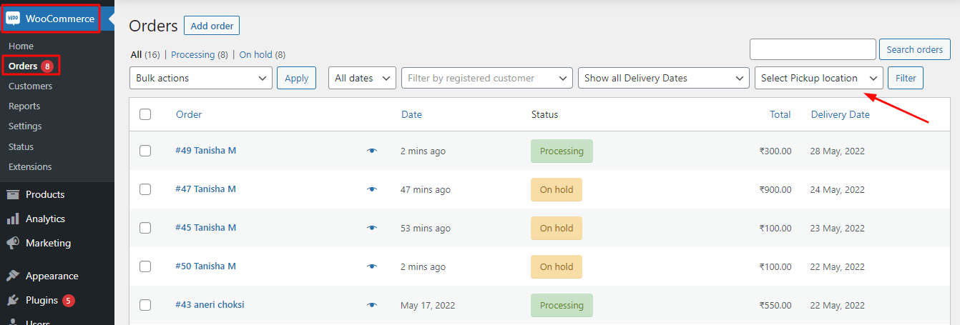Click the WooCommerce logo icon in sidebar
This screenshot has height=325, width=960.
click(x=14, y=19)
